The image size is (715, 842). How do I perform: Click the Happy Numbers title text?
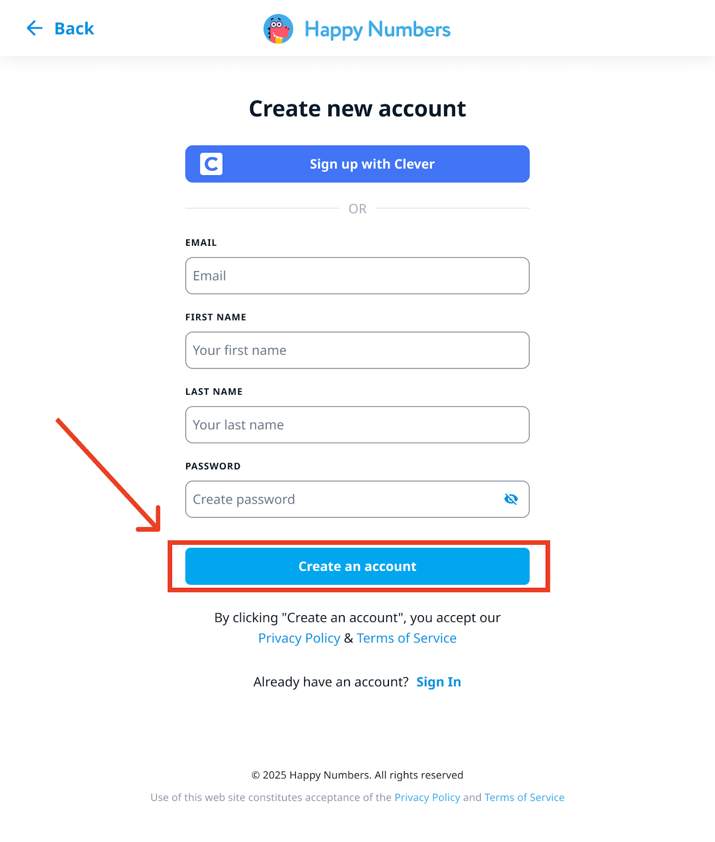point(377,29)
